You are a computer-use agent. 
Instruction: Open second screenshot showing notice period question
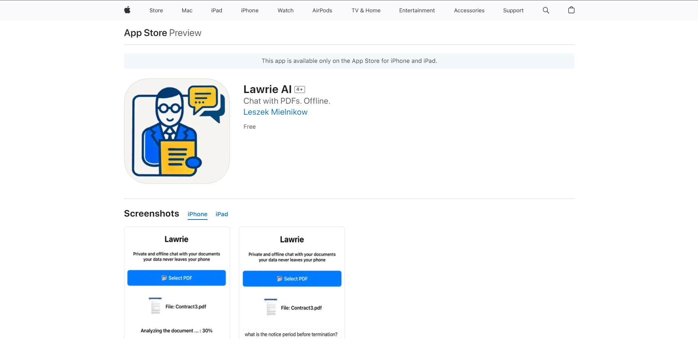[292, 283]
